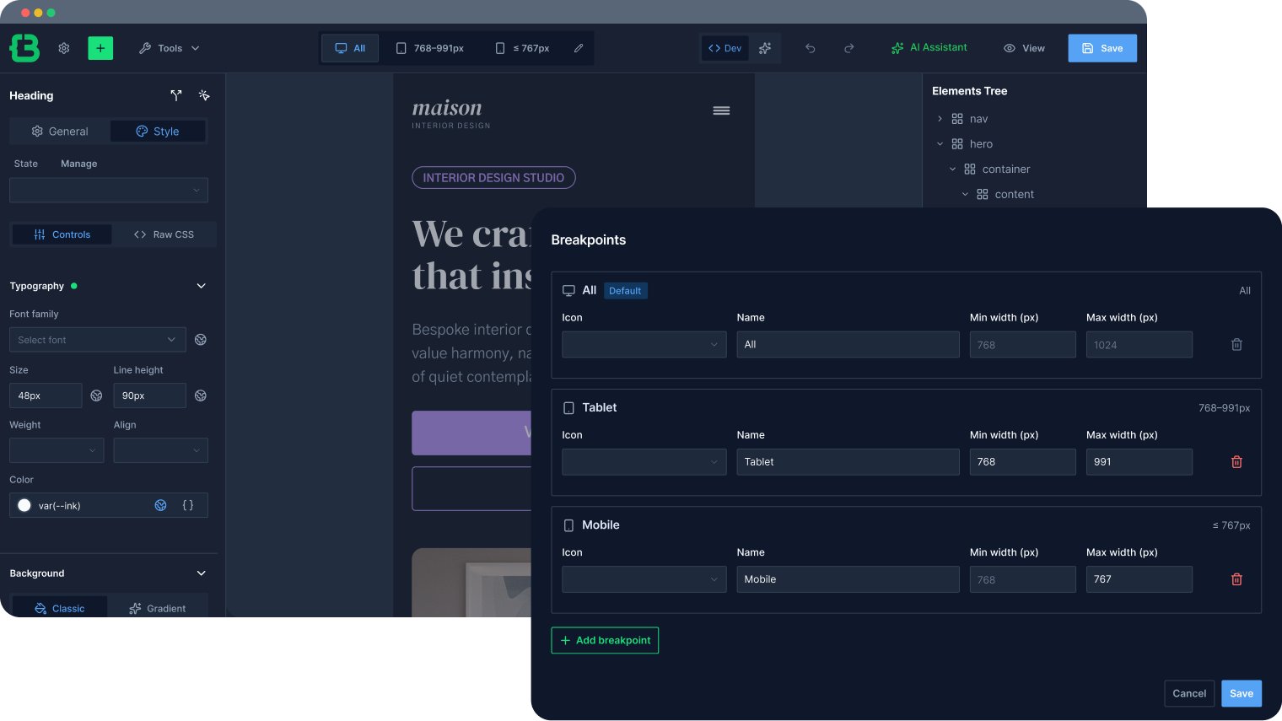
Task: Click the variable icon beside Line height
Action: click(x=201, y=395)
